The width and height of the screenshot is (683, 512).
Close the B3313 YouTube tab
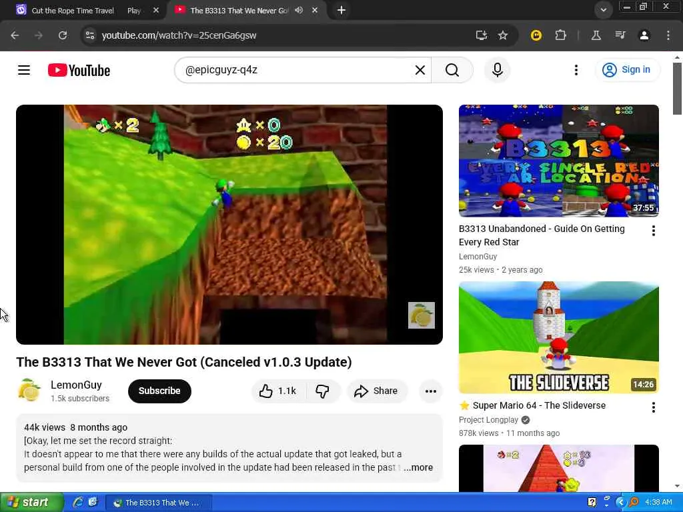[315, 10]
